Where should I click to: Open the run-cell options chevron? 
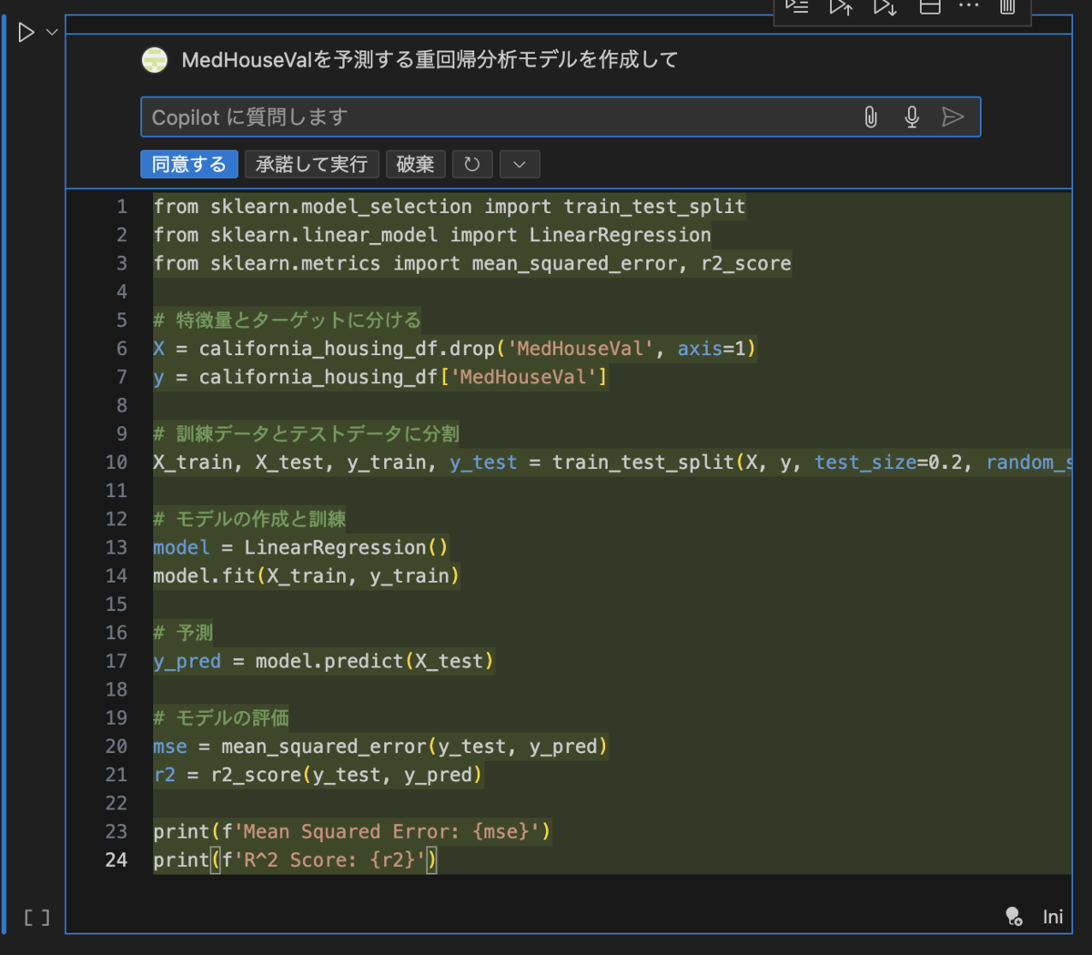(x=52, y=33)
